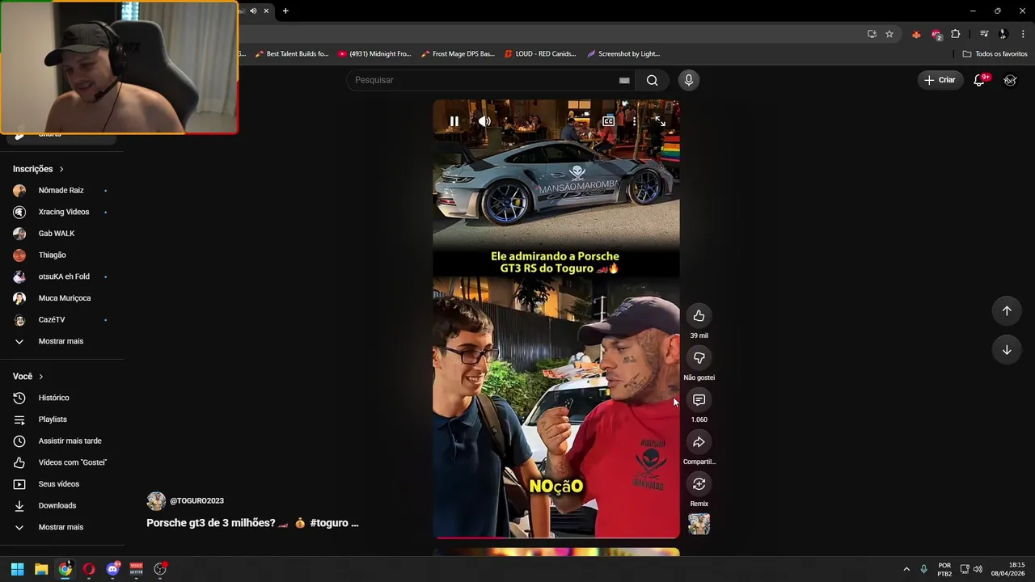Go to the next Short (down arrow)
The image size is (1035, 582).
[x=1007, y=350]
